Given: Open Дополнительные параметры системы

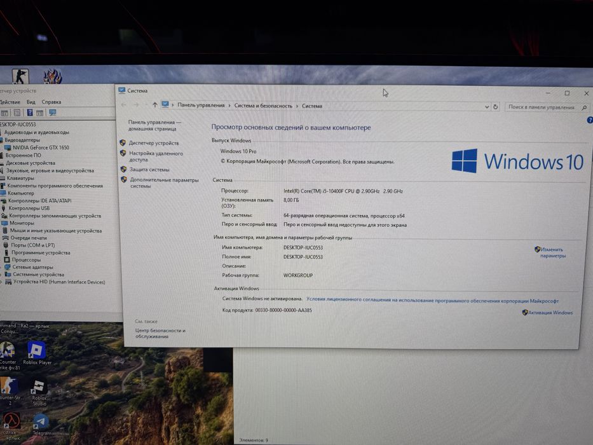Looking at the screenshot, I should tap(164, 183).
